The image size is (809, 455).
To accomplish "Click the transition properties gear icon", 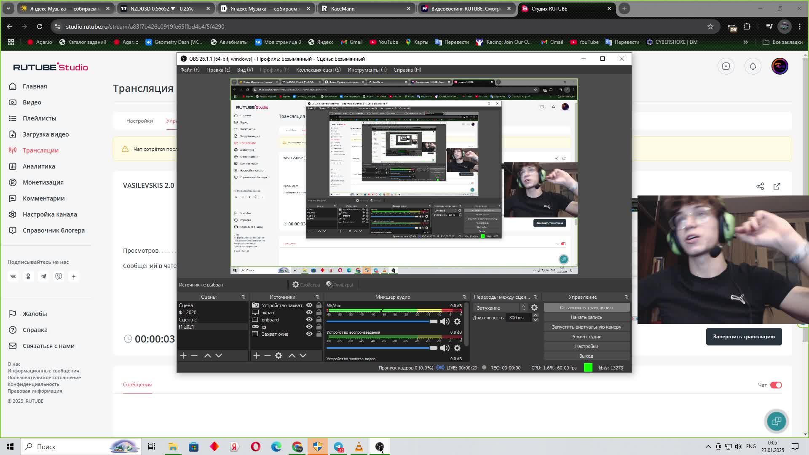I will [x=534, y=308].
